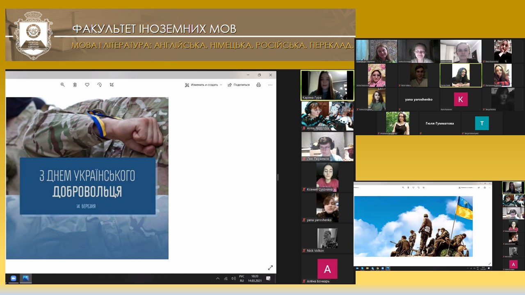525x295 pixels.
Task: Click the Photos app in the taskbar
Action: [x=25, y=279]
